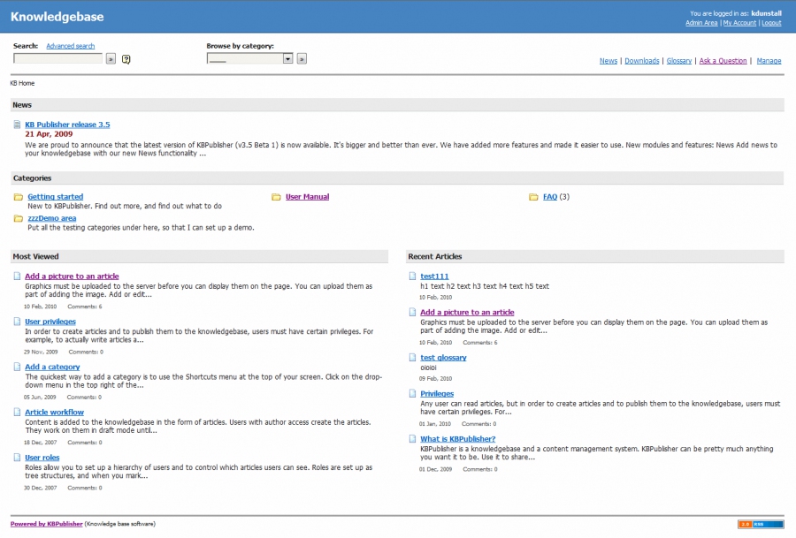Image resolution: width=796 pixels, height=538 pixels.
Task: Click the article icon beside What is KBPublisher?
Action: coord(413,439)
